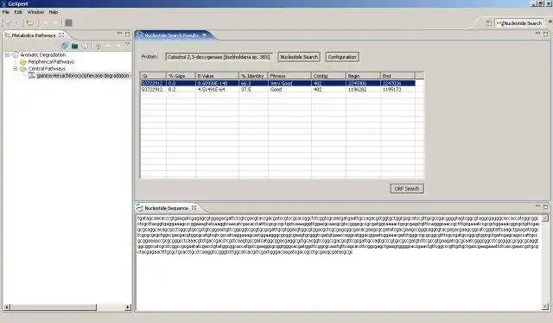The image size is (553, 323).
Task: Switch to Nucleotide Sequence tab
Action: [166, 208]
